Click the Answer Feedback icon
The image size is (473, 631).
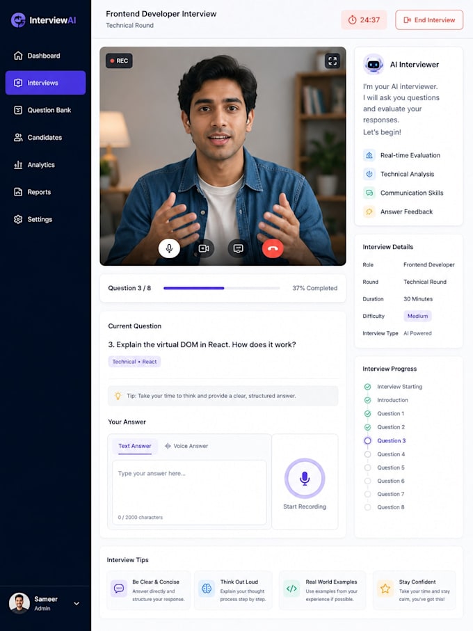(x=369, y=211)
